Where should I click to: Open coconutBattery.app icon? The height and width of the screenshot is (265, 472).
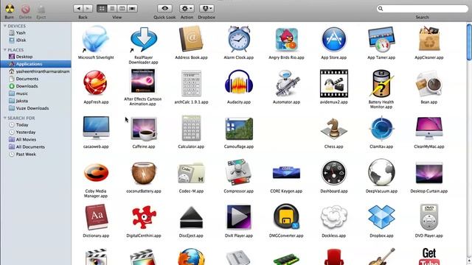tap(144, 173)
